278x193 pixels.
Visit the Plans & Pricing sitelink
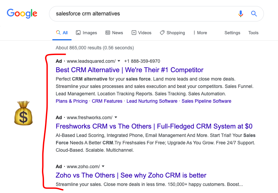(72, 101)
